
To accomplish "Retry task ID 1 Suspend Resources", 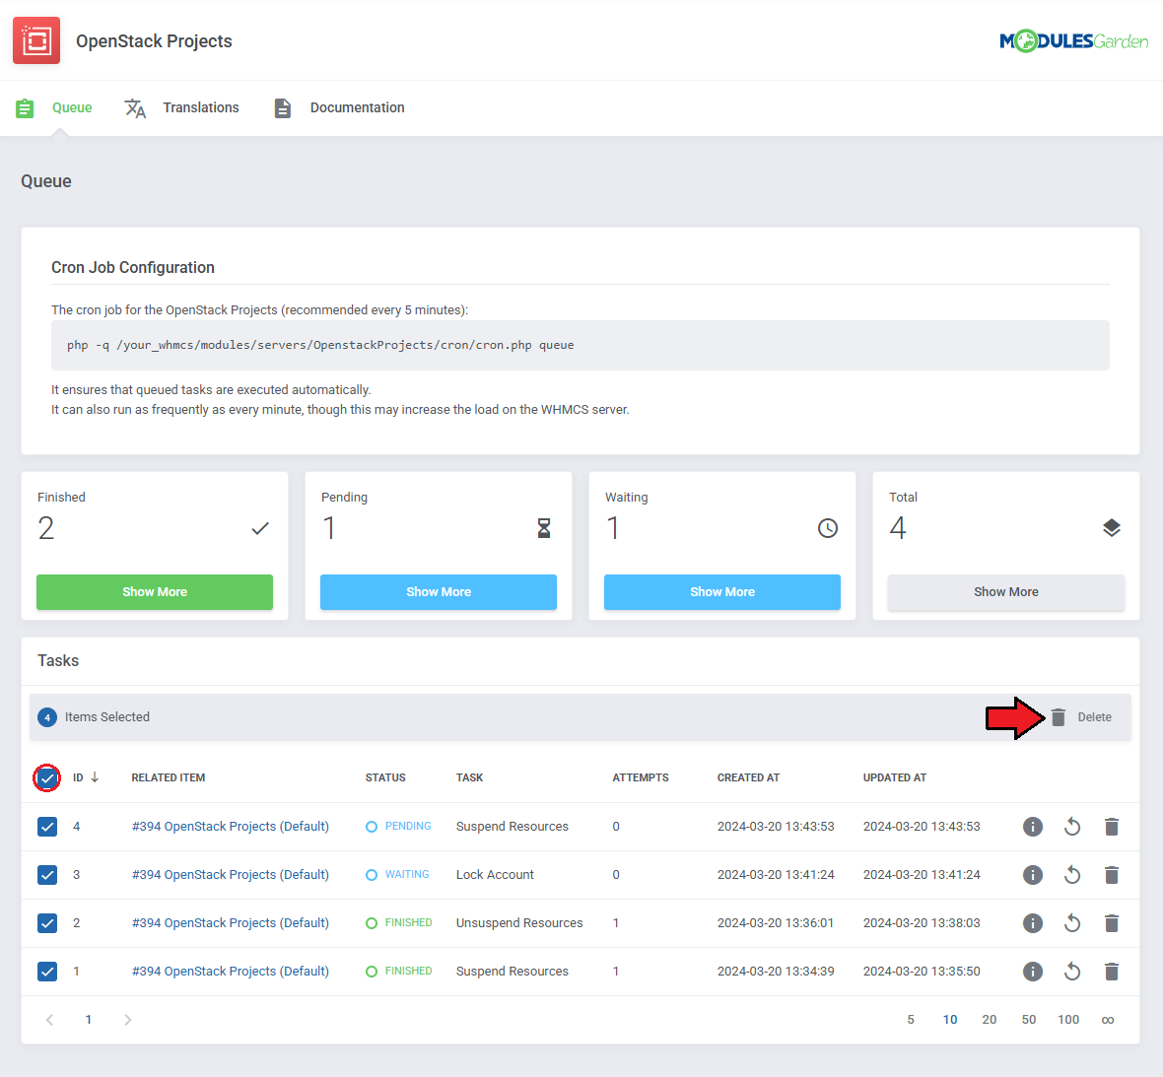I will pyautogui.click(x=1071, y=971).
